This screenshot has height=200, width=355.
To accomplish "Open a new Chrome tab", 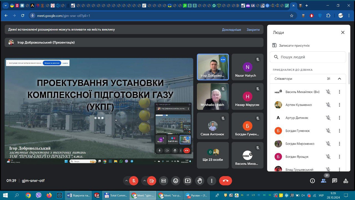I will click(x=307, y=6).
